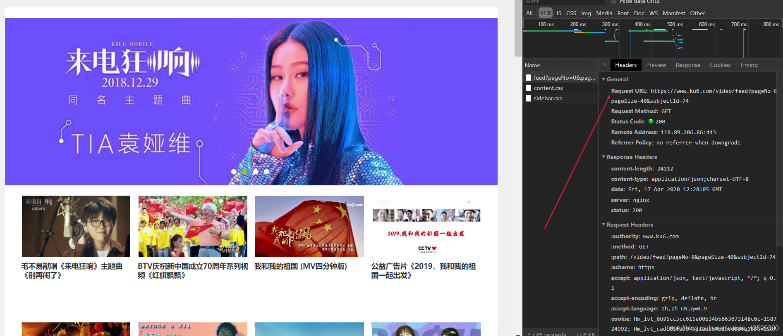This screenshot has height=336, width=783.
Task: Click the server nginx header
Action: pyautogui.click(x=630, y=200)
